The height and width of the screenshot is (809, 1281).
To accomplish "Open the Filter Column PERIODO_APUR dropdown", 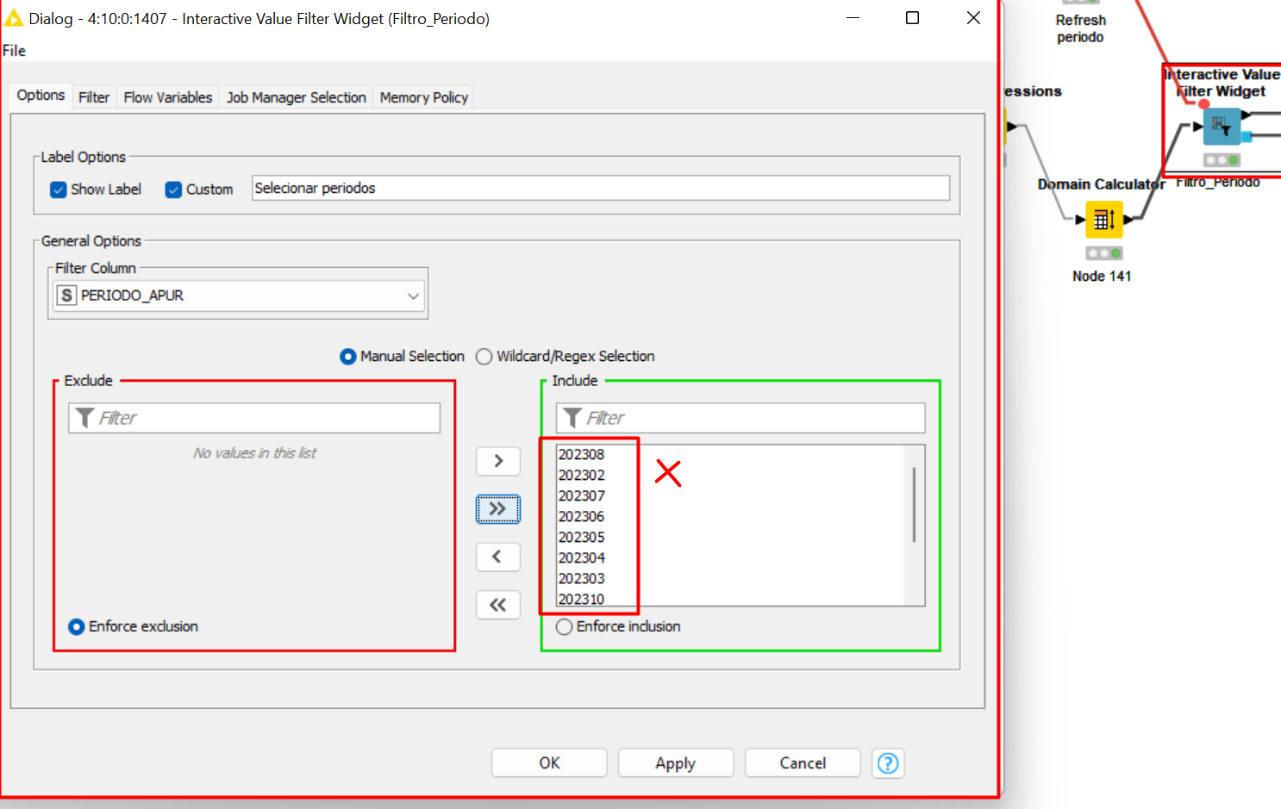I will [238, 296].
